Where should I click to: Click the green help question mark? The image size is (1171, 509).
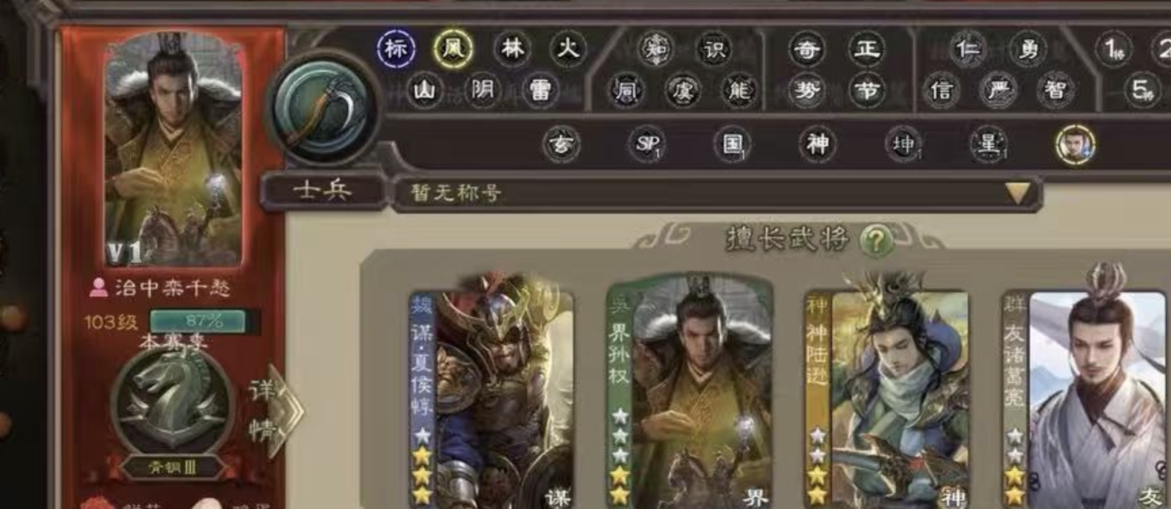[x=876, y=240]
